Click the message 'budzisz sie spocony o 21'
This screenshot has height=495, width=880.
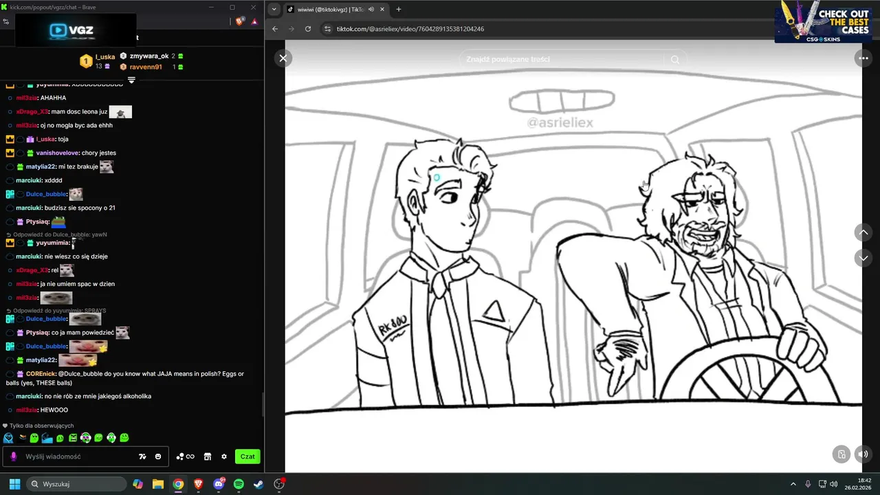tap(80, 208)
